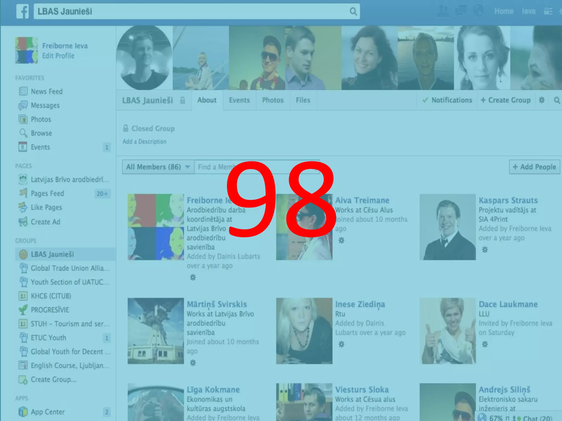Switch to the Files tab
This screenshot has width=562, height=421.
pyautogui.click(x=303, y=100)
